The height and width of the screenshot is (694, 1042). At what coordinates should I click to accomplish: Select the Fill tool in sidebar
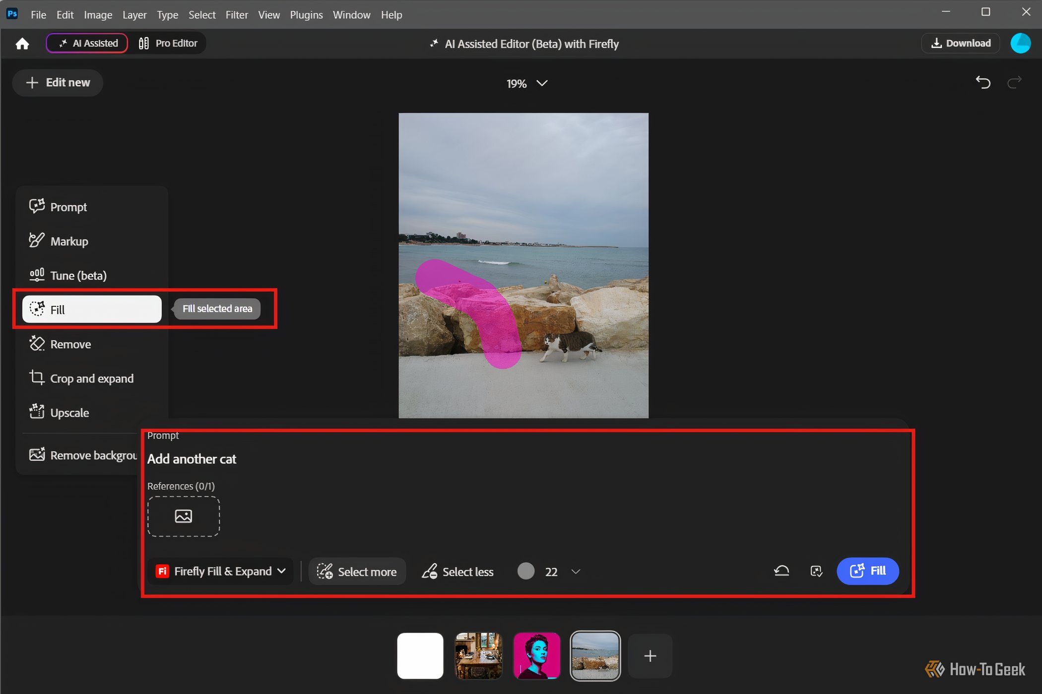tap(92, 309)
